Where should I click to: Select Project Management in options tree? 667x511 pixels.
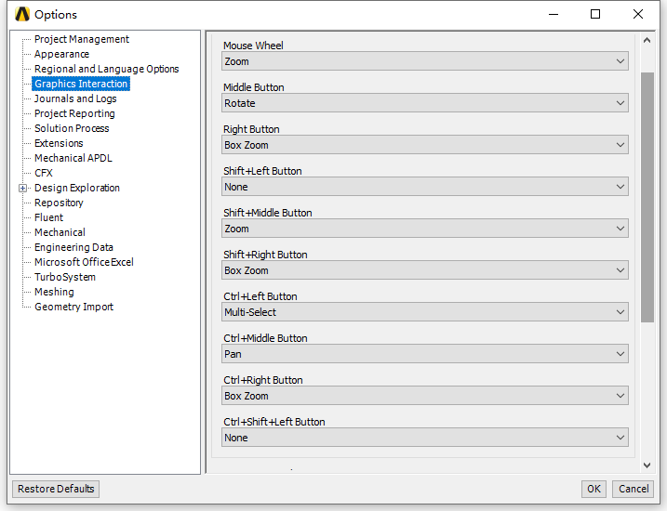point(82,39)
